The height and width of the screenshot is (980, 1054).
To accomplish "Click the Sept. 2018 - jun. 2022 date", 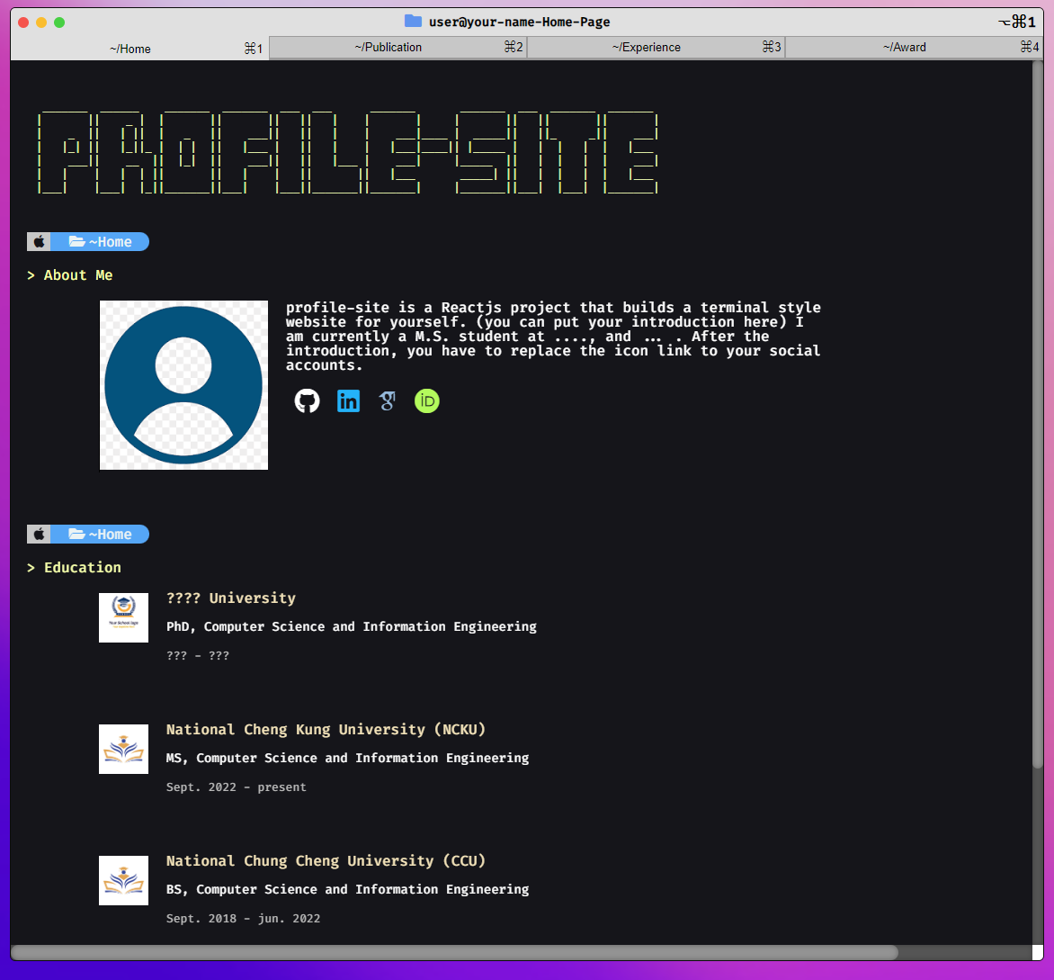I will [x=244, y=918].
